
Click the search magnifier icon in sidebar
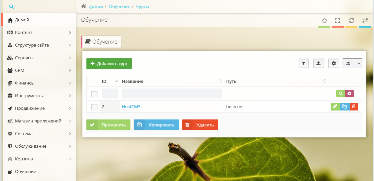point(11,6)
